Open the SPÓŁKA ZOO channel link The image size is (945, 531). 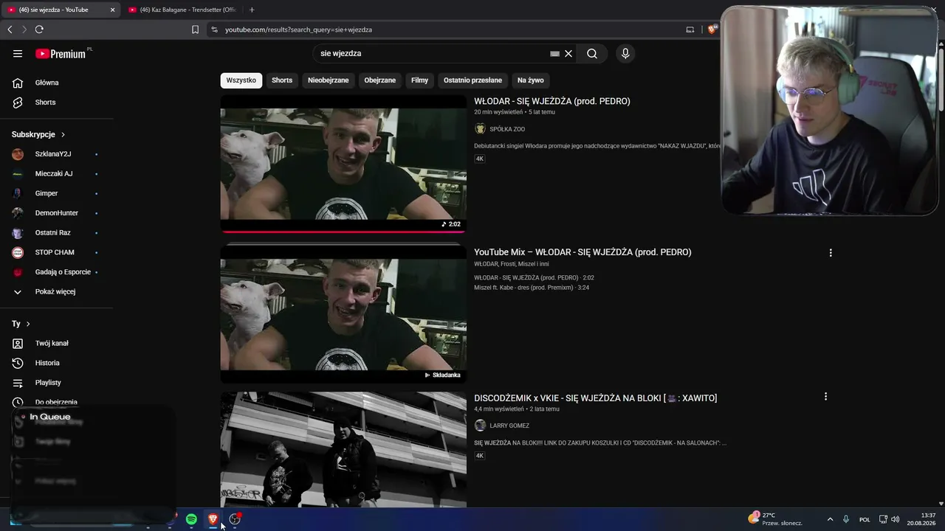point(507,129)
